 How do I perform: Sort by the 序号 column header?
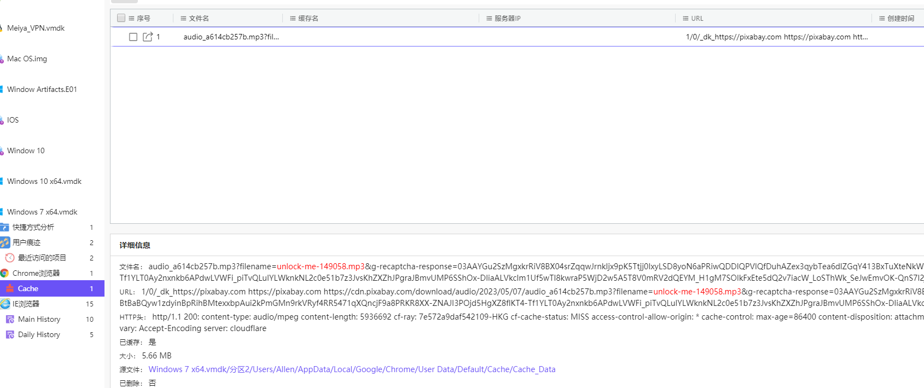143,18
